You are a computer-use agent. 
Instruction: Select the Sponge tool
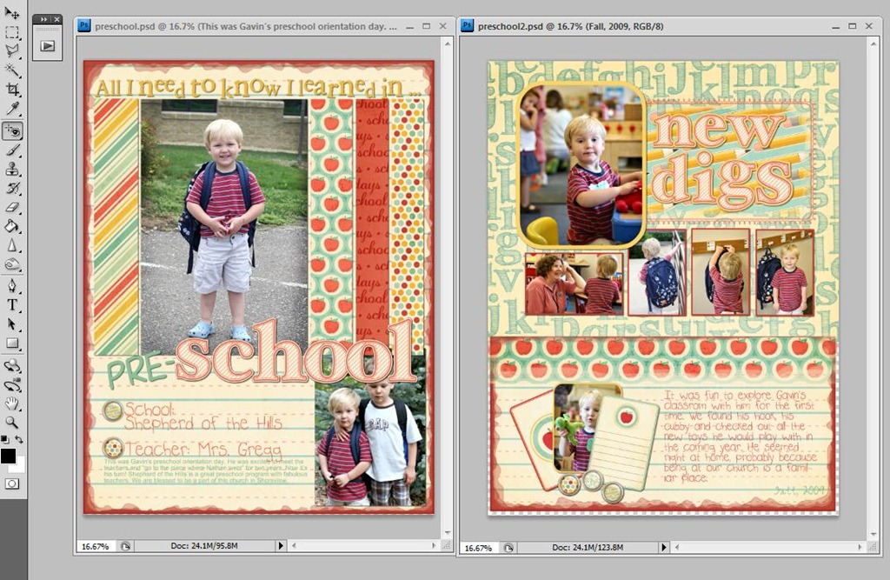(12, 265)
